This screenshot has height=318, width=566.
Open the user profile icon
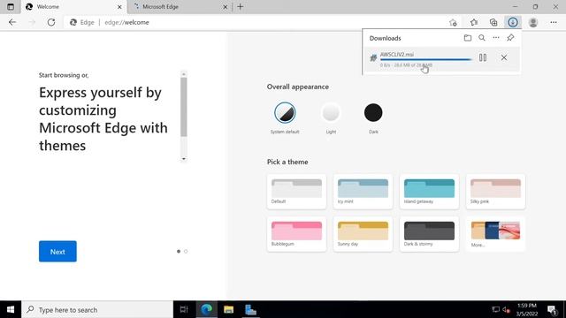pyautogui.click(x=533, y=22)
